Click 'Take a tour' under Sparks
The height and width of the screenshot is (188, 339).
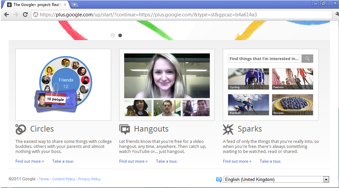pos(271,161)
